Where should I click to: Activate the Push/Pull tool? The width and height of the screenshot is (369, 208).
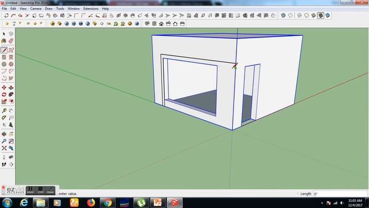click(x=11, y=87)
